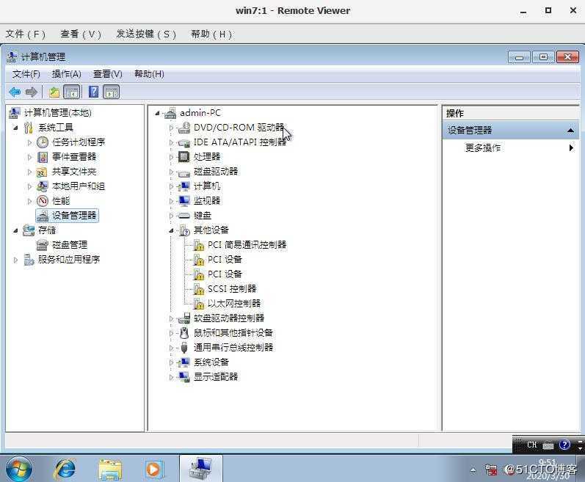Expand the IDE ATA/ATAPI 控制器 arrow
Image resolution: width=585 pixels, height=482 pixels.
(171, 142)
